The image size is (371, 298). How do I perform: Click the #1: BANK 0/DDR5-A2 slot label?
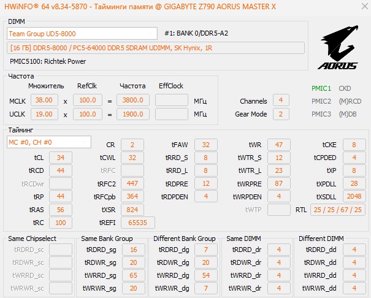coord(196,33)
